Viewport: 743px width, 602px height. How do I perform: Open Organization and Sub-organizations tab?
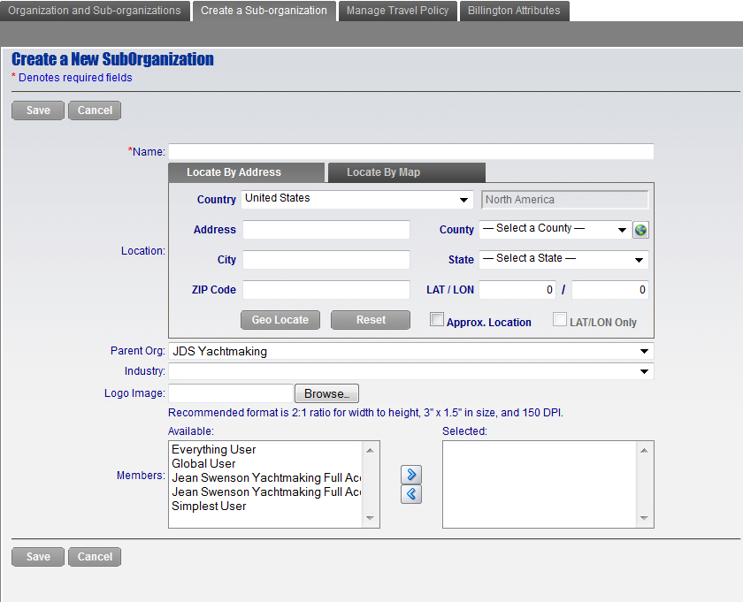click(x=95, y=11)
